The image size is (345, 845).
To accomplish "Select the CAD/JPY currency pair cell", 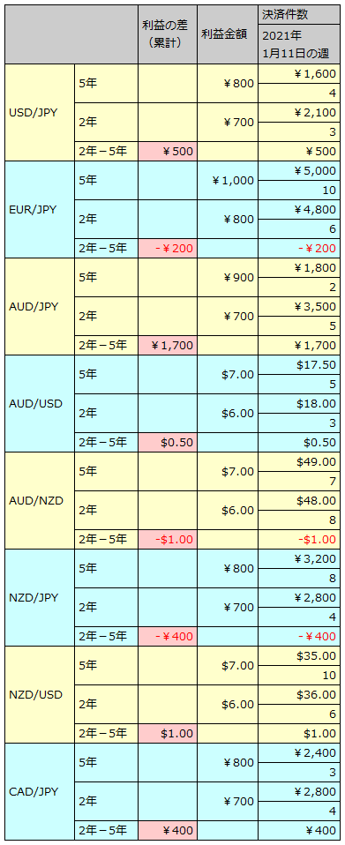I will tap(40, 792).
